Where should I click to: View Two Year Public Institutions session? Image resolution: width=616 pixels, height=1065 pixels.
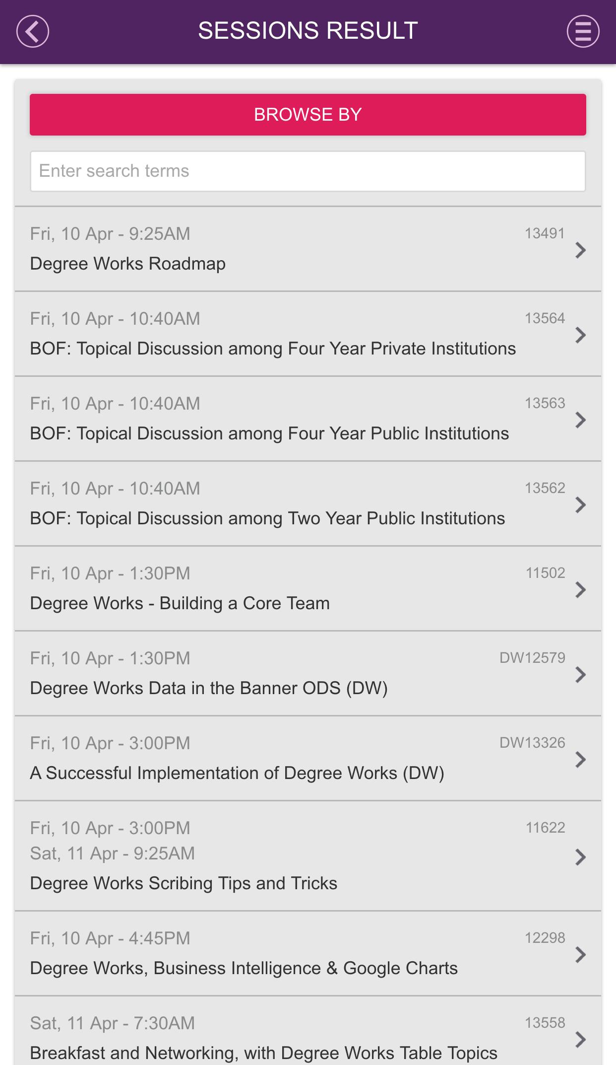click(x=267, y=518)
